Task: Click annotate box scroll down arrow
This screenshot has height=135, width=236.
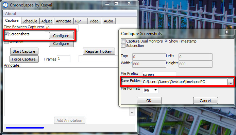Action: coord(132,113)
